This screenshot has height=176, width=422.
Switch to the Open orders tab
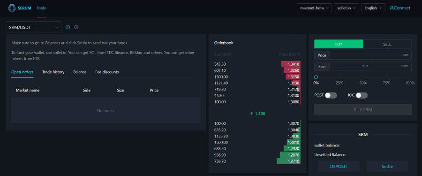click(x=23, y=72)
